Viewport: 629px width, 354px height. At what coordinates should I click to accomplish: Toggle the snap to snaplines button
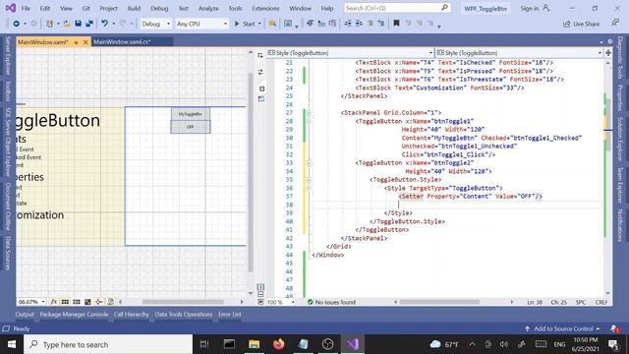(x=99, y=302)
